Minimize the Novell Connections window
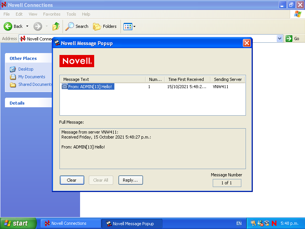 pos(283,5)
